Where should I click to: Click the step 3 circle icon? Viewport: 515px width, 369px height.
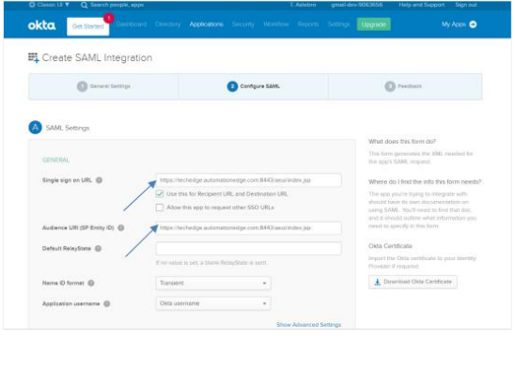click(x=390, y=86)
